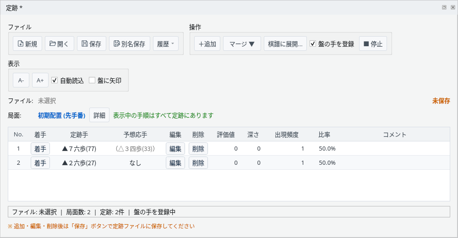Close the 定跡 panel
Screen dimensions: 458x238
click(453, 7)
